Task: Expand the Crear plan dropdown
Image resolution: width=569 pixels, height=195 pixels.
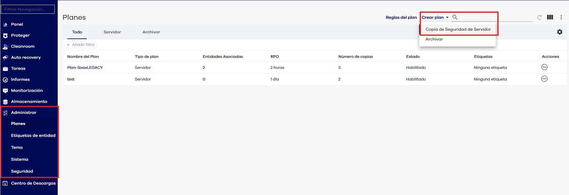Action: point(435,17)
